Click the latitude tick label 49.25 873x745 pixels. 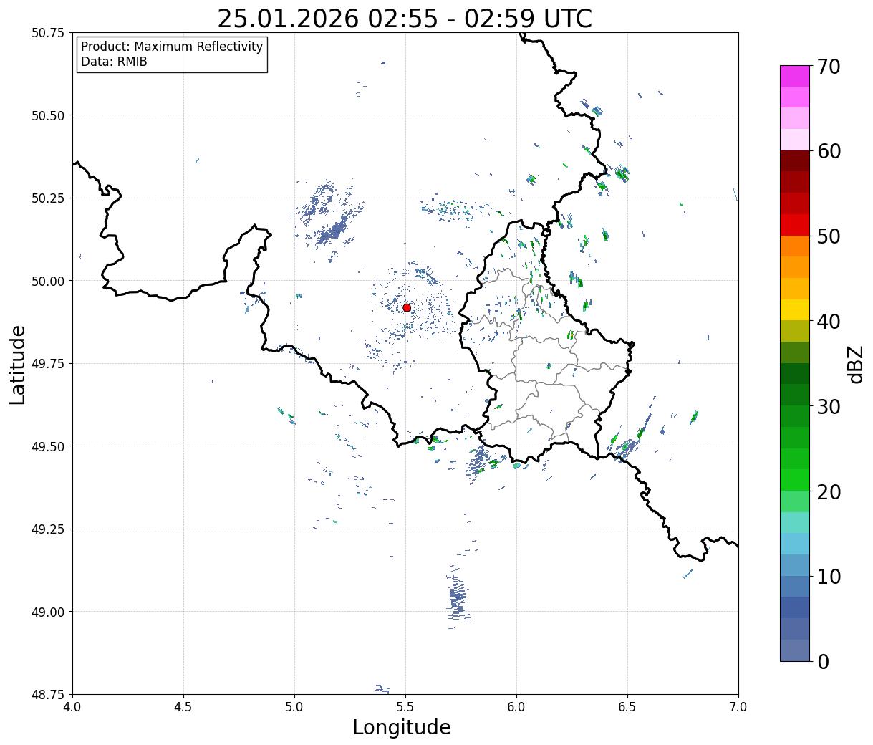pyautogui.click(x=48, y=529)
